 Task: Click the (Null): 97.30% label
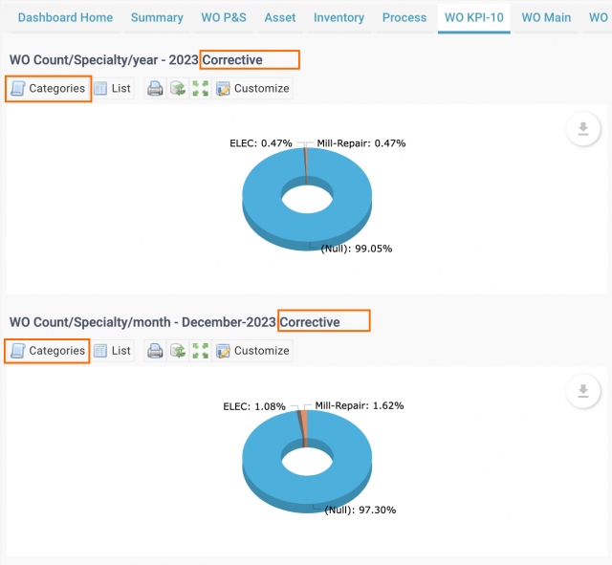pos(361,510)
